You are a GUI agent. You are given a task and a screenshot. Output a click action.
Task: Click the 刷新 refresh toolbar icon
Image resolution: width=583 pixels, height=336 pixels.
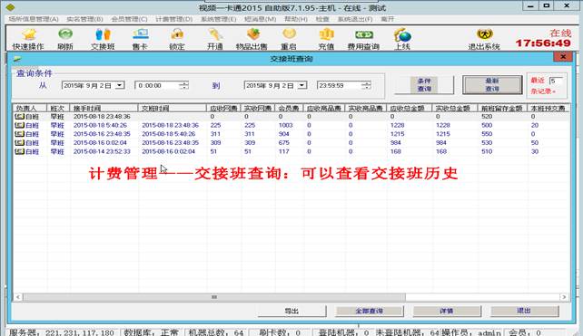click(x=65, y=39)
